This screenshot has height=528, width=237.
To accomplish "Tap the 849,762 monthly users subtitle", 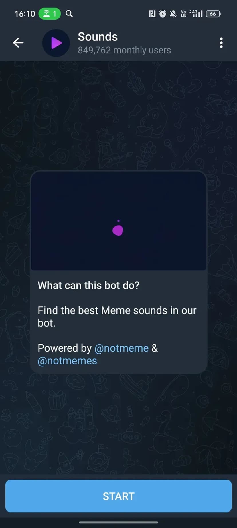I will click(x=124, y=50).
